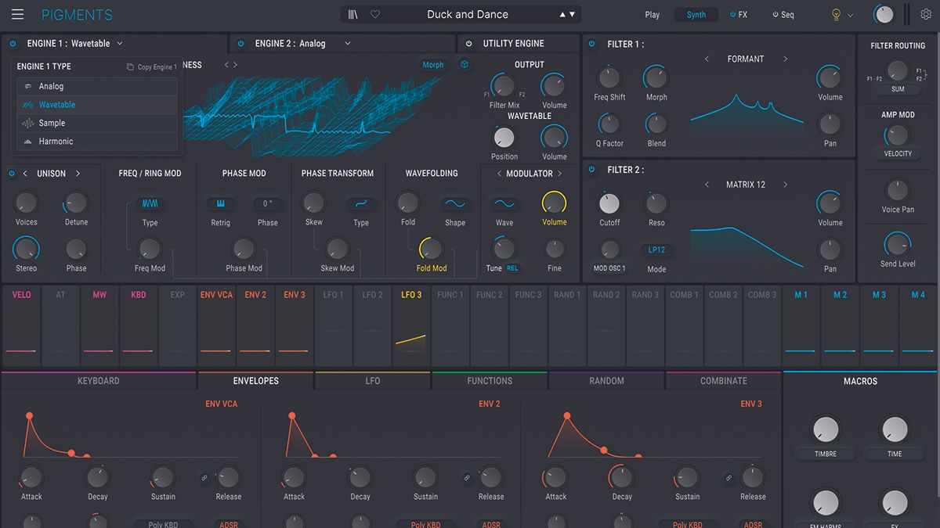940x528 pixels.
Task: Click the 3D cube wavetable view icon
Action: click(465, 65)
